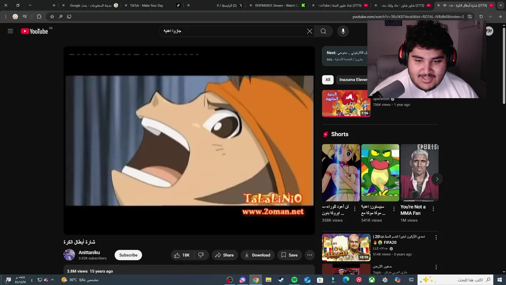This screenshot has height=285, width=506.
Task: Switch to the XFATMAN31 Stream tab
Action: pyautogui.click(x=277, y=6)
